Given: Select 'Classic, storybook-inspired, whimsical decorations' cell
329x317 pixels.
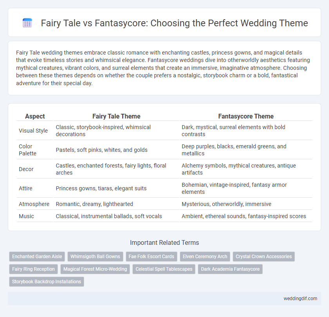Looking at the screenshot, I should (116, 131).
